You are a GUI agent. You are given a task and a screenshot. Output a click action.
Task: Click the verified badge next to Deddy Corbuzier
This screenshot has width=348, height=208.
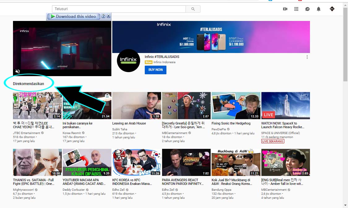tap(87, 190)
